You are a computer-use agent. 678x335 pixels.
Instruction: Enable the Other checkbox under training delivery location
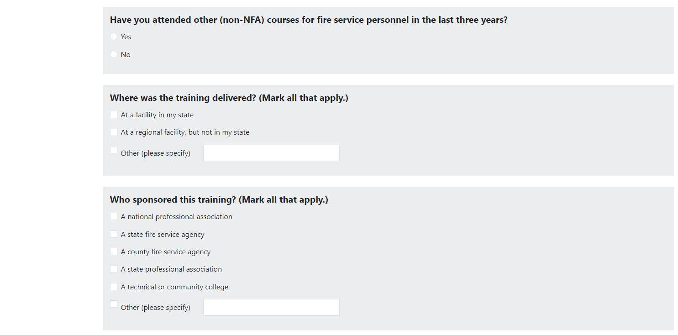tap(114, 150)
